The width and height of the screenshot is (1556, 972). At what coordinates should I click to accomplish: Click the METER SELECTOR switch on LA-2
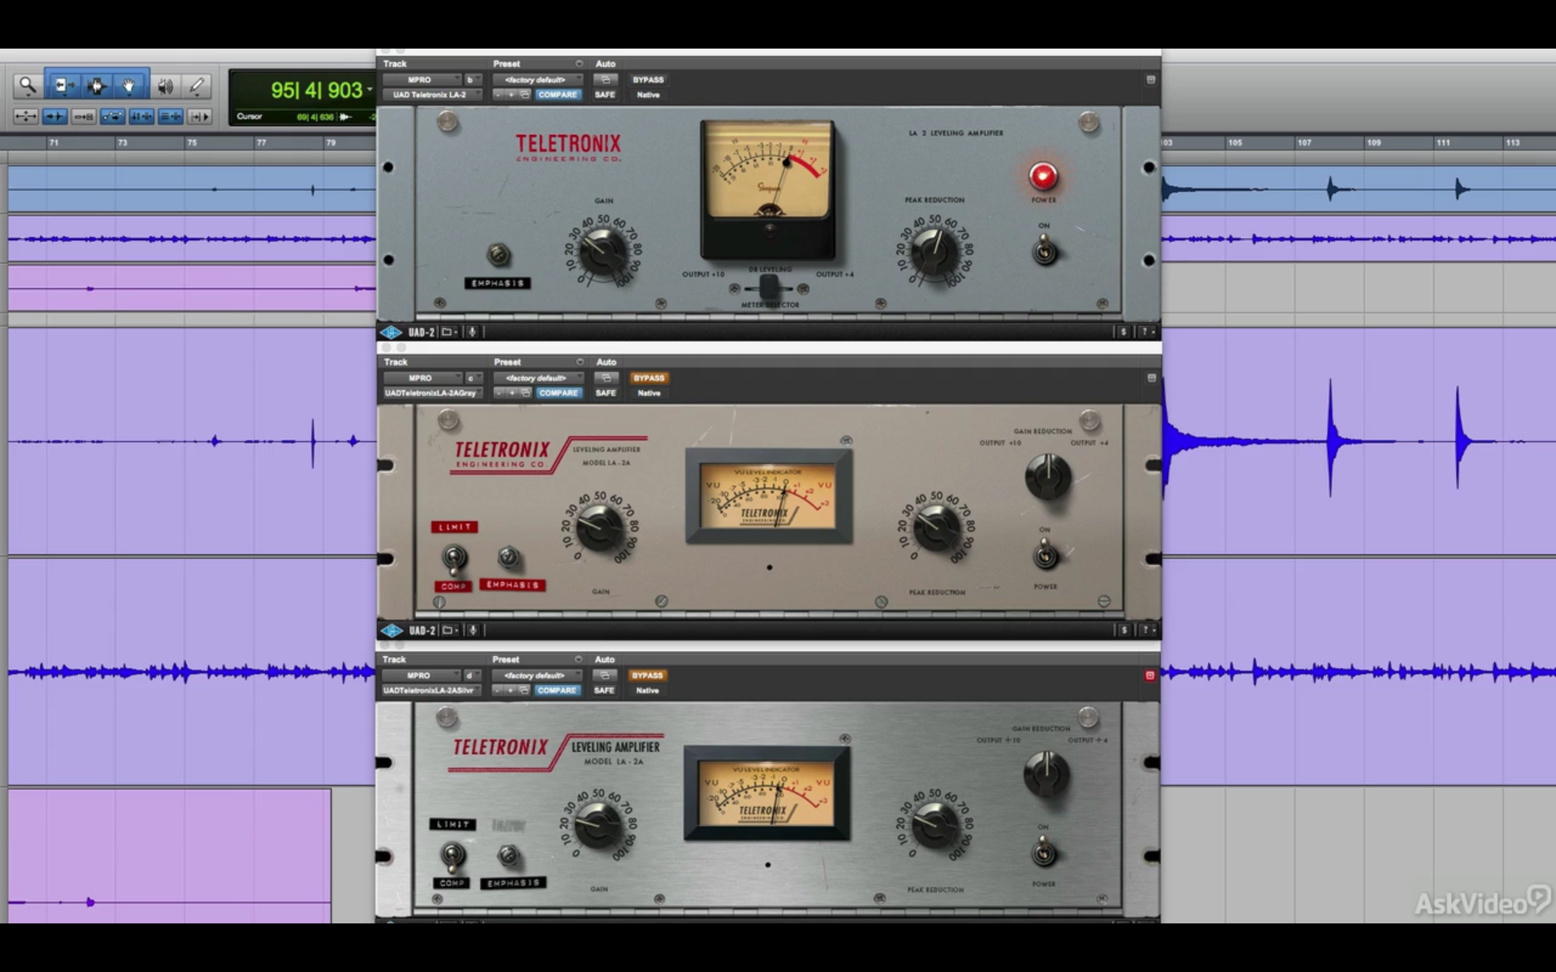point(769,287)
